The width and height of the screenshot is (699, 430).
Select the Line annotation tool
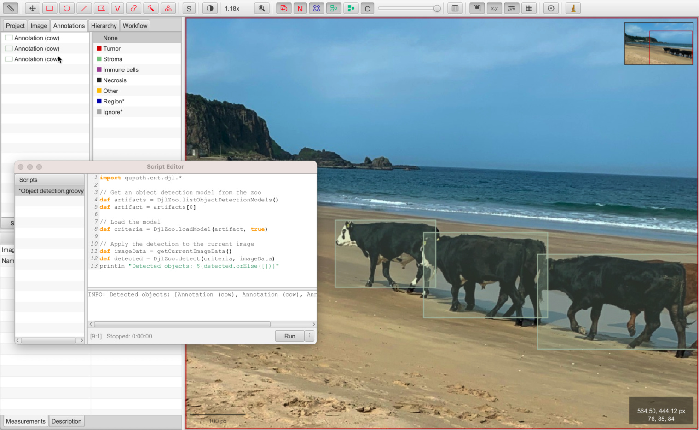pyautogui.click(x=84, y=8)
